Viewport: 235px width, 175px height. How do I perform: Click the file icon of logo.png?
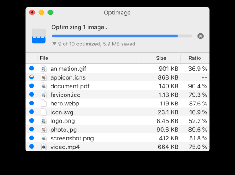[x=43, y=121]
